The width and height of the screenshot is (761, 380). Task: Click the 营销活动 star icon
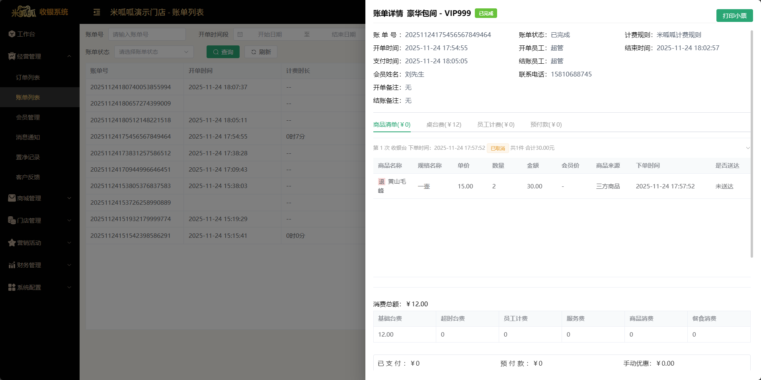point(12,243)
